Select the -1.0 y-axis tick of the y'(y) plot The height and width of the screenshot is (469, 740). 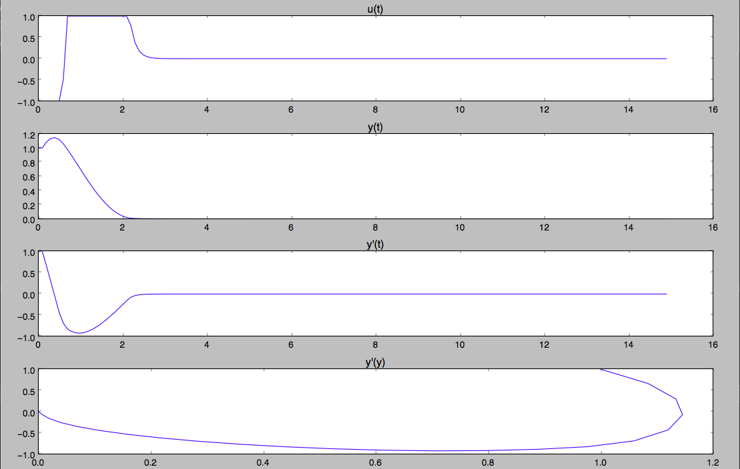pyautogui.click(x=27, y=455)
